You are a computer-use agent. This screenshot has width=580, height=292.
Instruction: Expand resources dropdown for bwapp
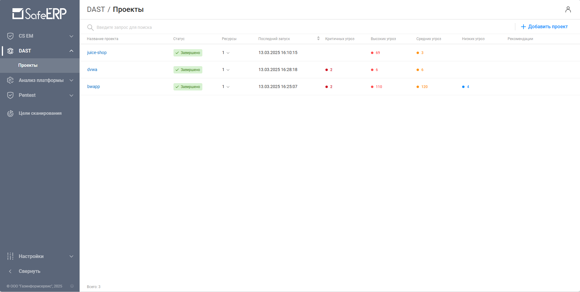[228, 87]
